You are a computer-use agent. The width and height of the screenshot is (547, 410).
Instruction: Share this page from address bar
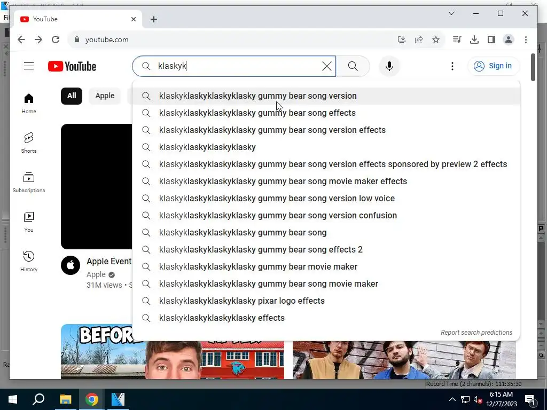(419, 40)
